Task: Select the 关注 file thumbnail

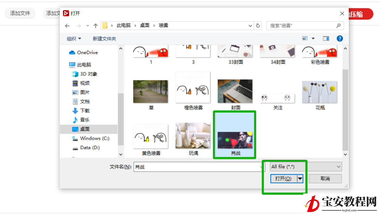Action: click(x=278, y=98)
